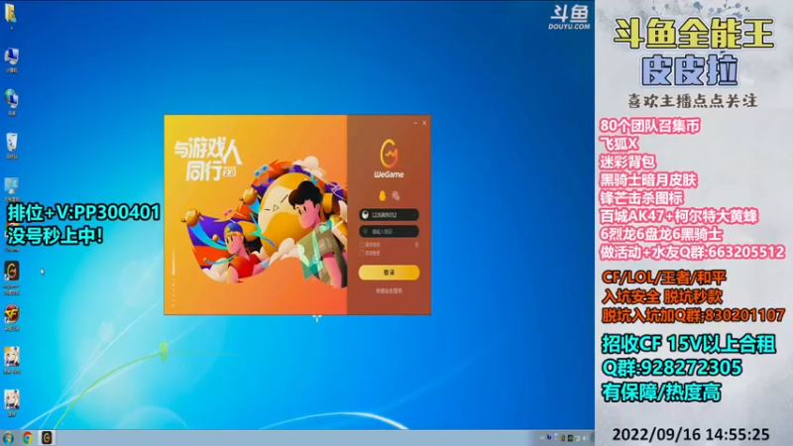
Task: Tick the remember password checkbox
Action: [362, 245]
